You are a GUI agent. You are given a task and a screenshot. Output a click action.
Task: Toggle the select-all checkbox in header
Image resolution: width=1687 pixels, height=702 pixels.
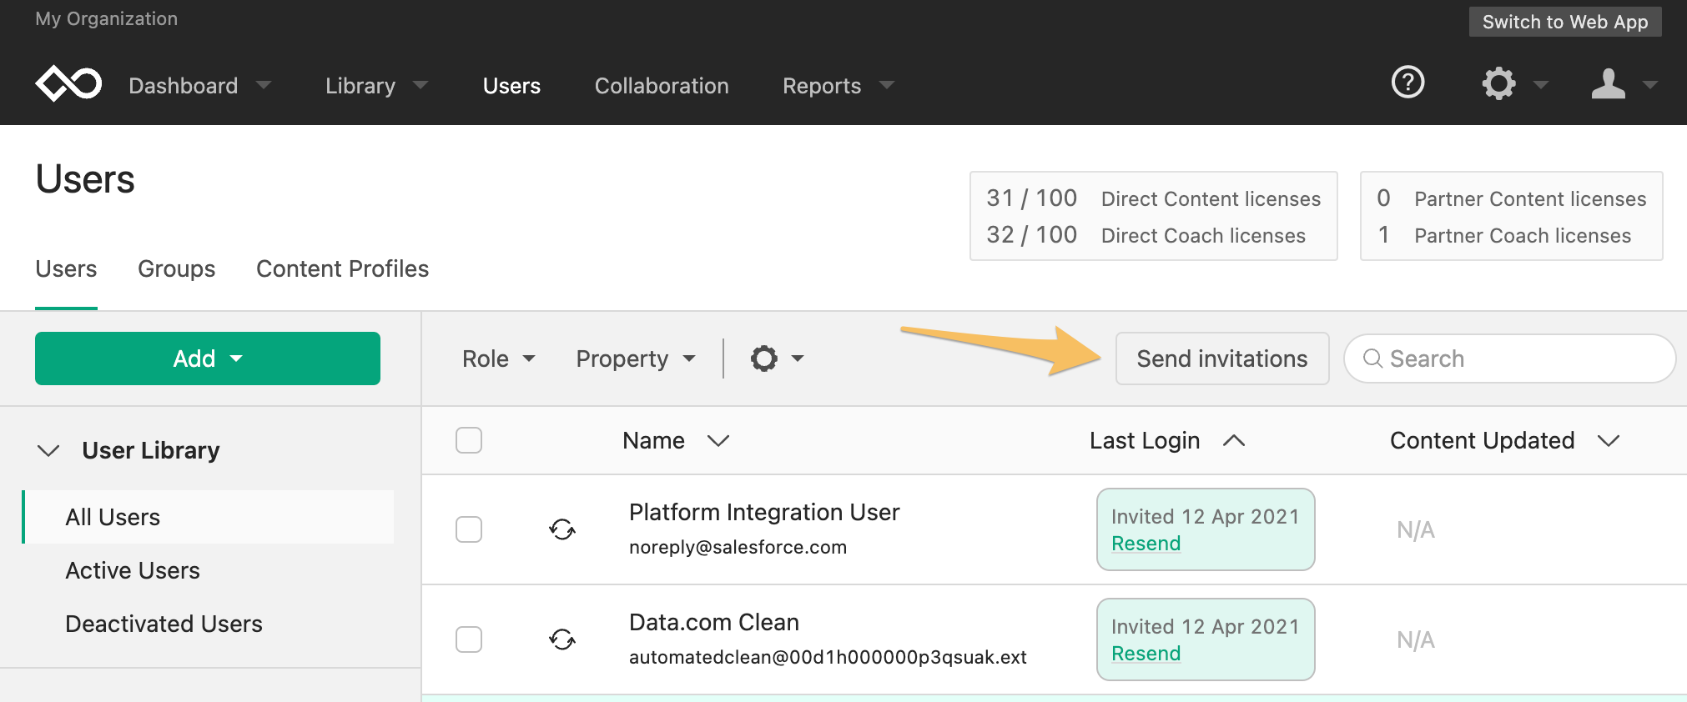tap(469, 440)
